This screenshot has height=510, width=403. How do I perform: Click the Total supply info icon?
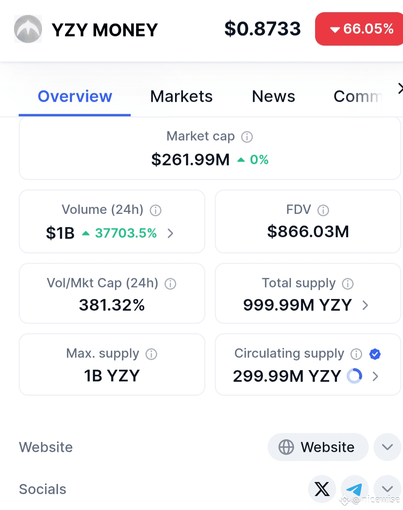(348, 284)
